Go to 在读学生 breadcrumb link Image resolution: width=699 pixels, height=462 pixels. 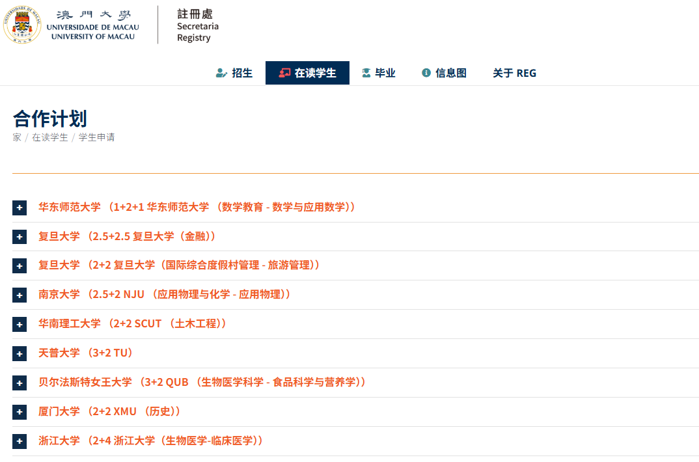tap(50, 137)
